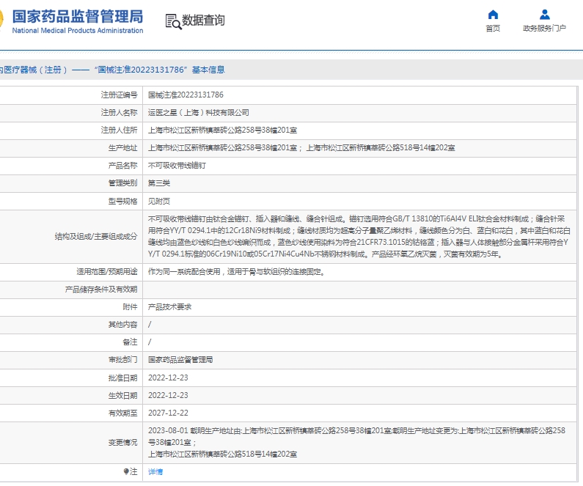Viewport: 583px width, 486px height.
Task: Select the 生效日期 date value
Action: coord(168,395)
